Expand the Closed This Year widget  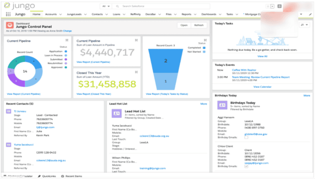point(136,72)
